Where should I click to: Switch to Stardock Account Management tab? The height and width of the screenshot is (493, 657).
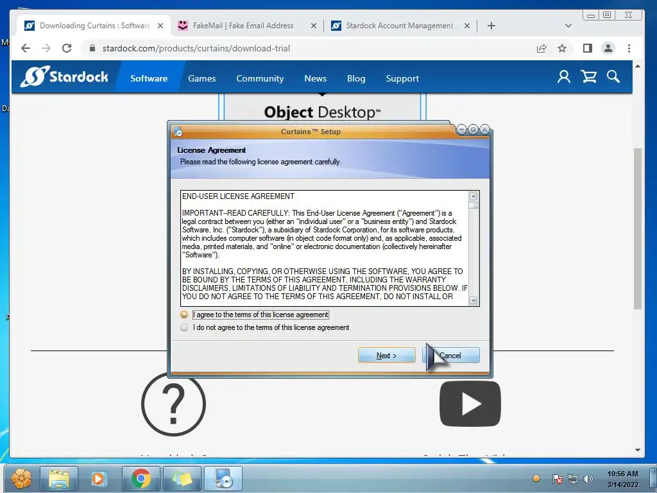tap(399, 26)
